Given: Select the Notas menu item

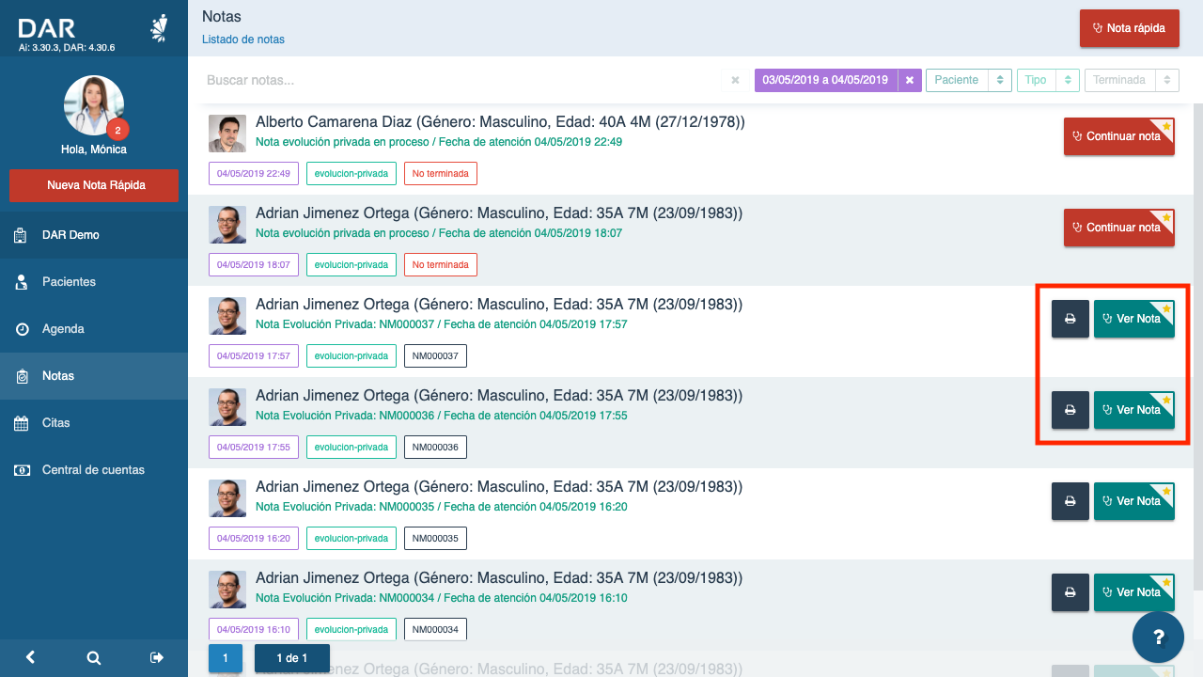Looking at the screenshot, I should click(94, 376).
